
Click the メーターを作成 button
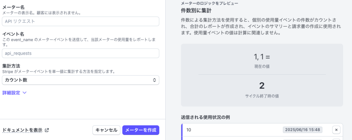tap(141, 130)
